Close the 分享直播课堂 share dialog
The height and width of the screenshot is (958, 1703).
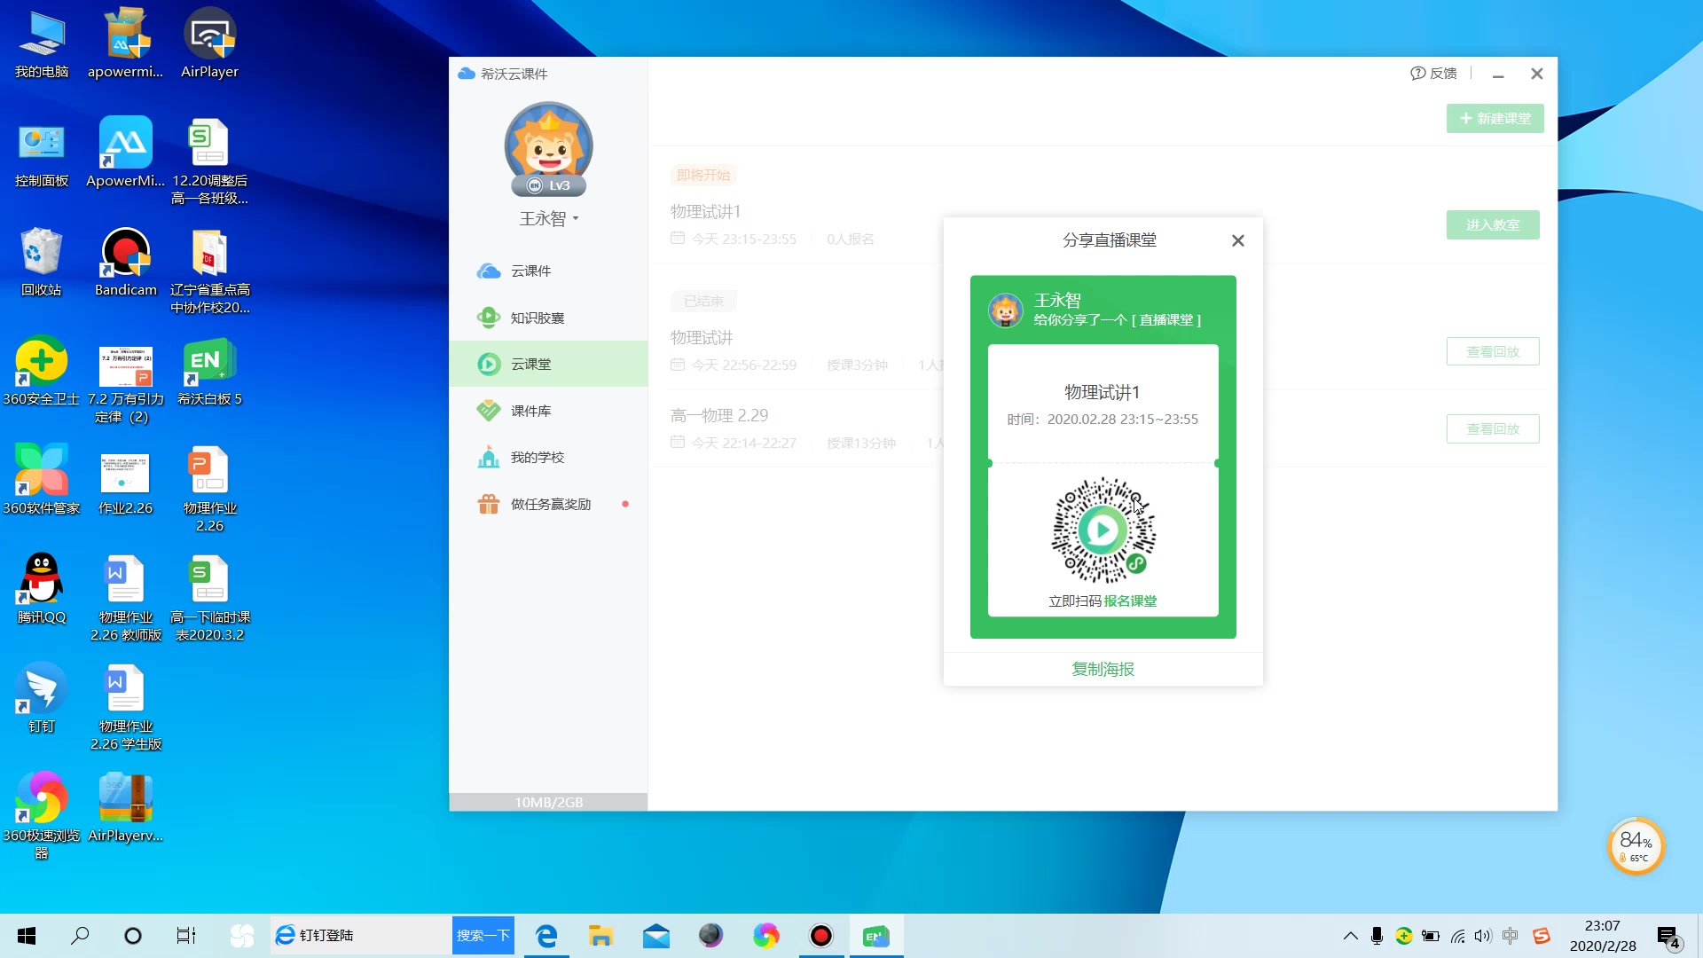tap(1238, 240)
